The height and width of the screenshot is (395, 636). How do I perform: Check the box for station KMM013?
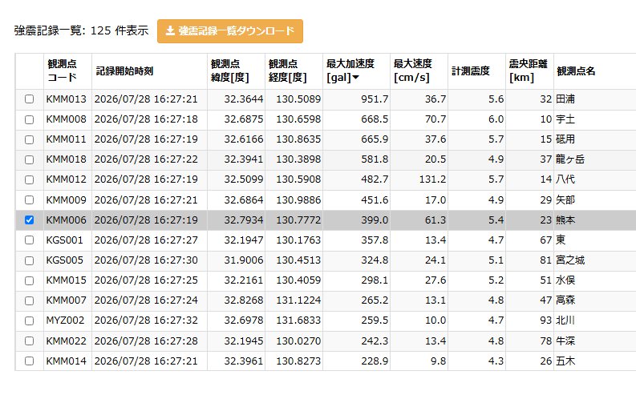click(x=29, y=99)
